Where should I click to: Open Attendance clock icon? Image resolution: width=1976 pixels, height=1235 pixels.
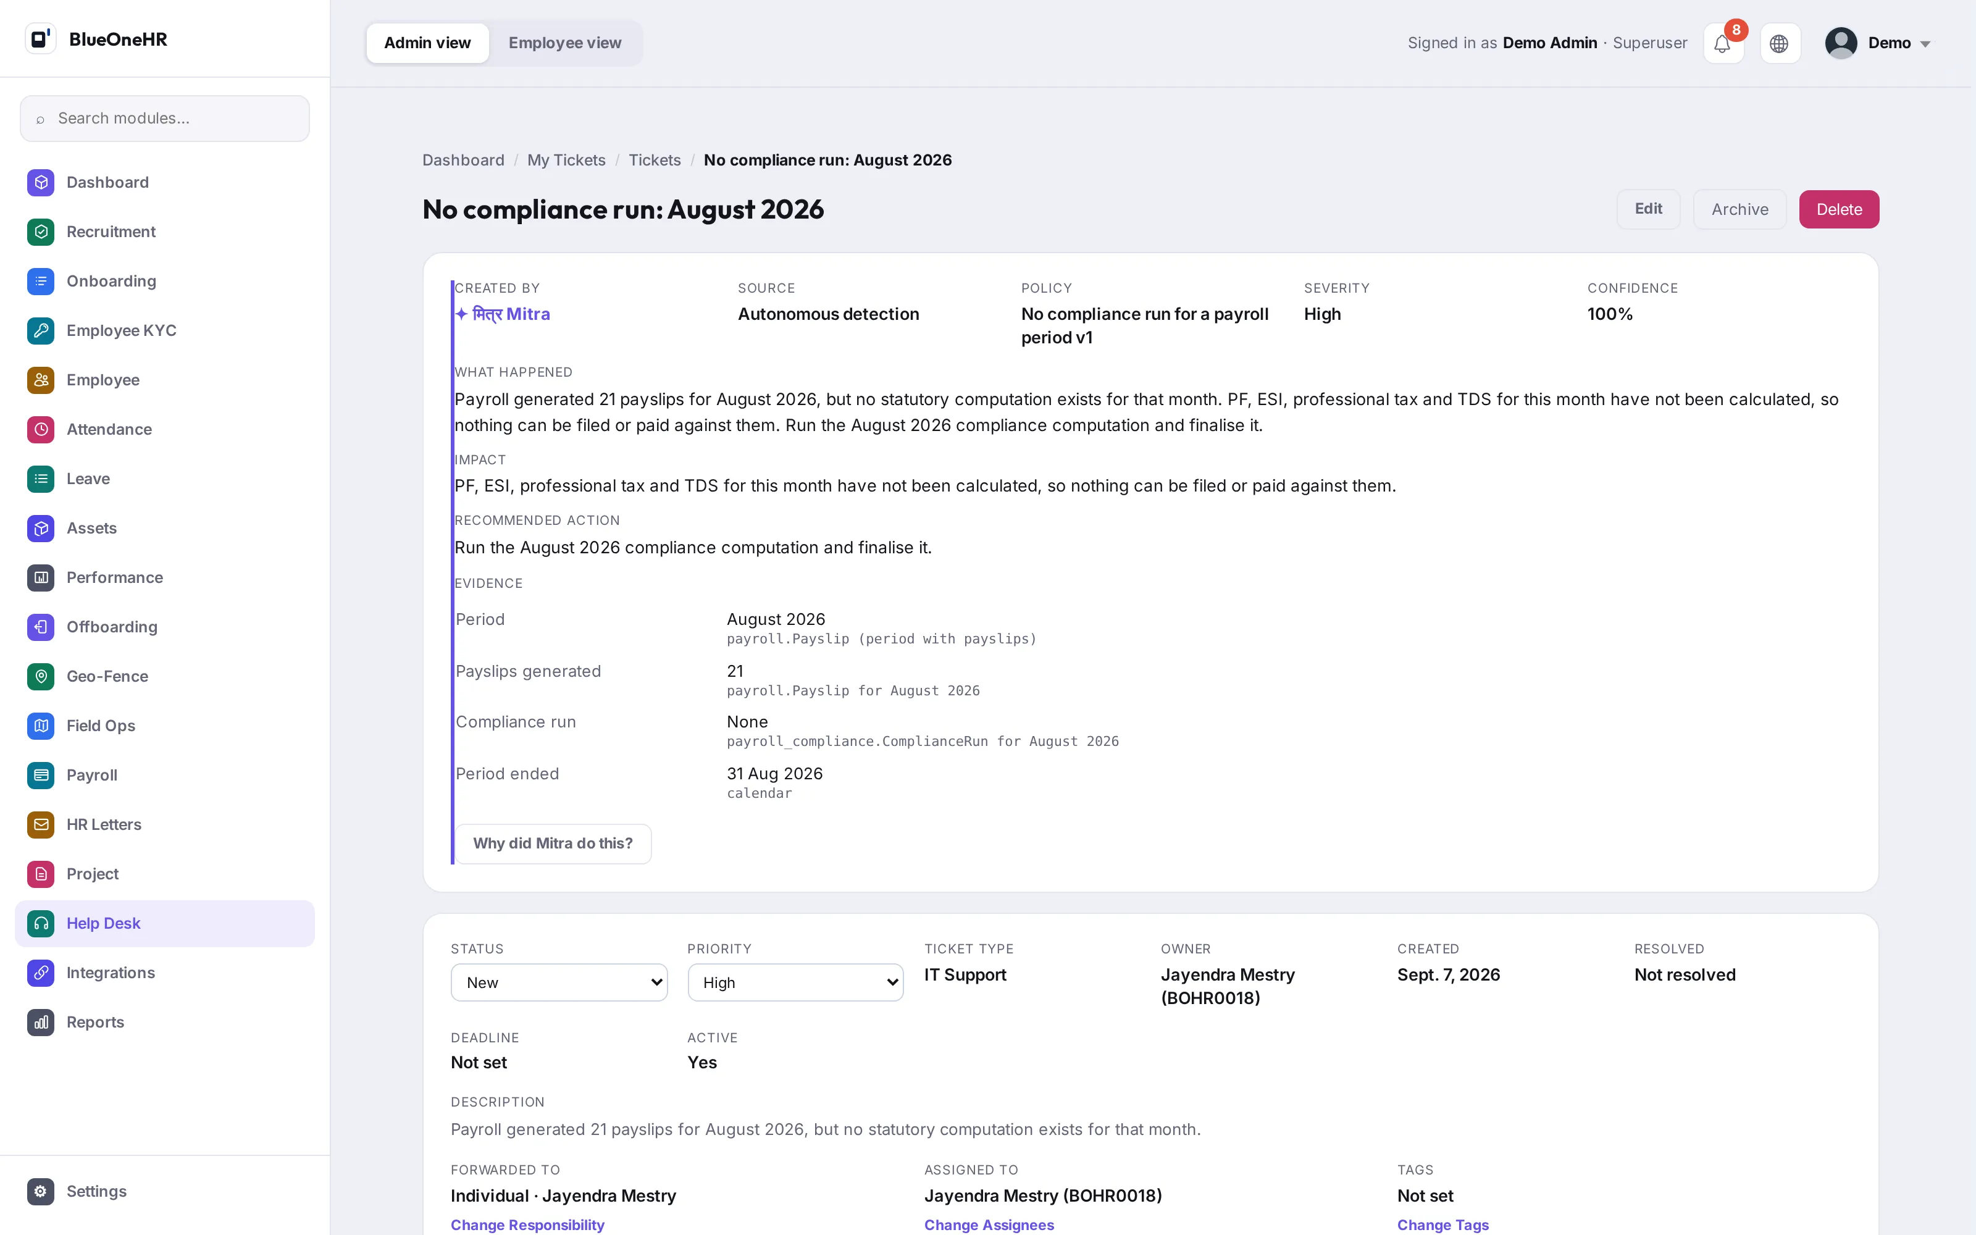(x=41, y=430)
